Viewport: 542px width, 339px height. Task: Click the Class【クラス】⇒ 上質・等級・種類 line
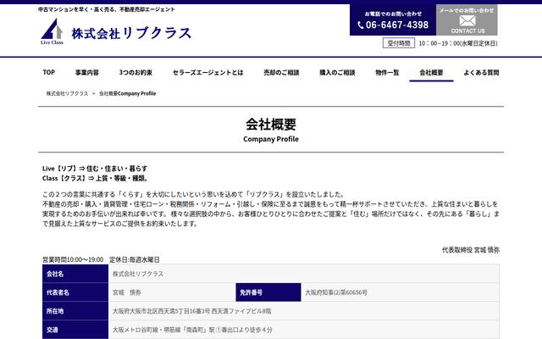coord(95,179)
